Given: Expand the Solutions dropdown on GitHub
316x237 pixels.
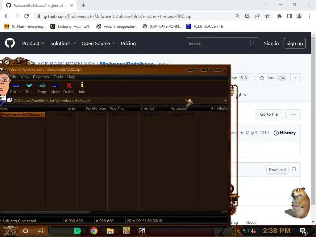Looking at the screenshot, I should click(x=63, y=43).
